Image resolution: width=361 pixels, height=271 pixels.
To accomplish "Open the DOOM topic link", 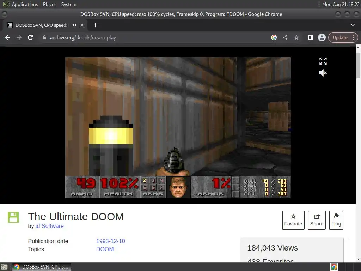I will [x=105, y=249].
